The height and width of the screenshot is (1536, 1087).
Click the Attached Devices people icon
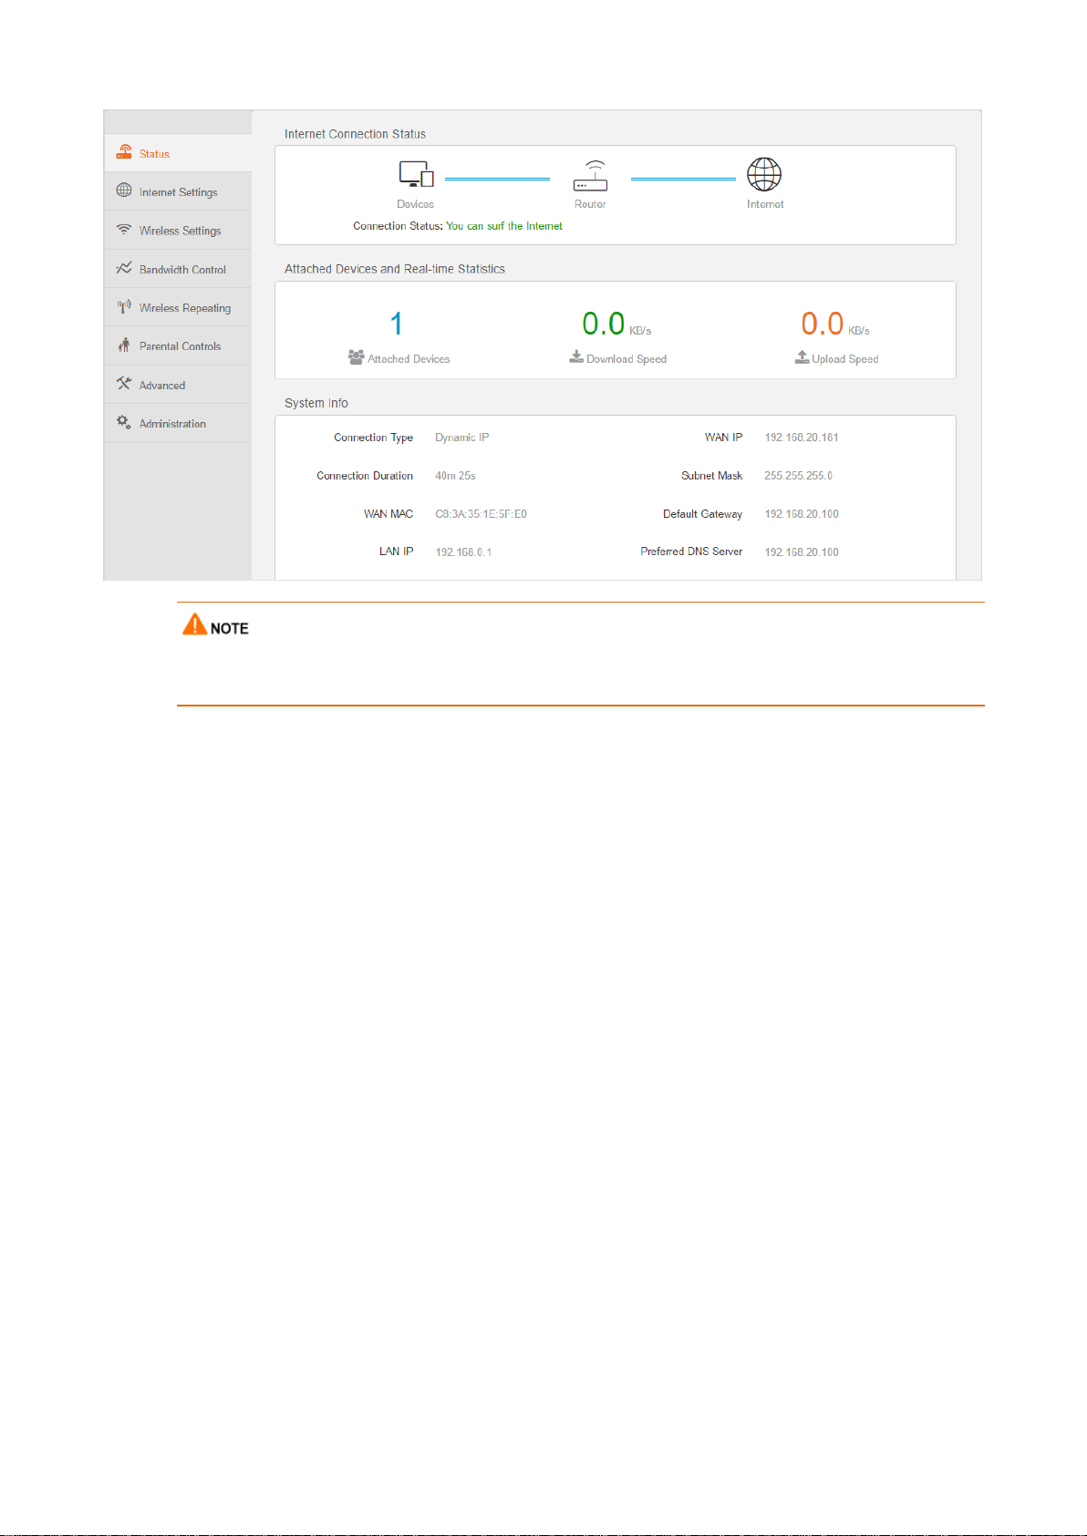click(x=357, y=357)
